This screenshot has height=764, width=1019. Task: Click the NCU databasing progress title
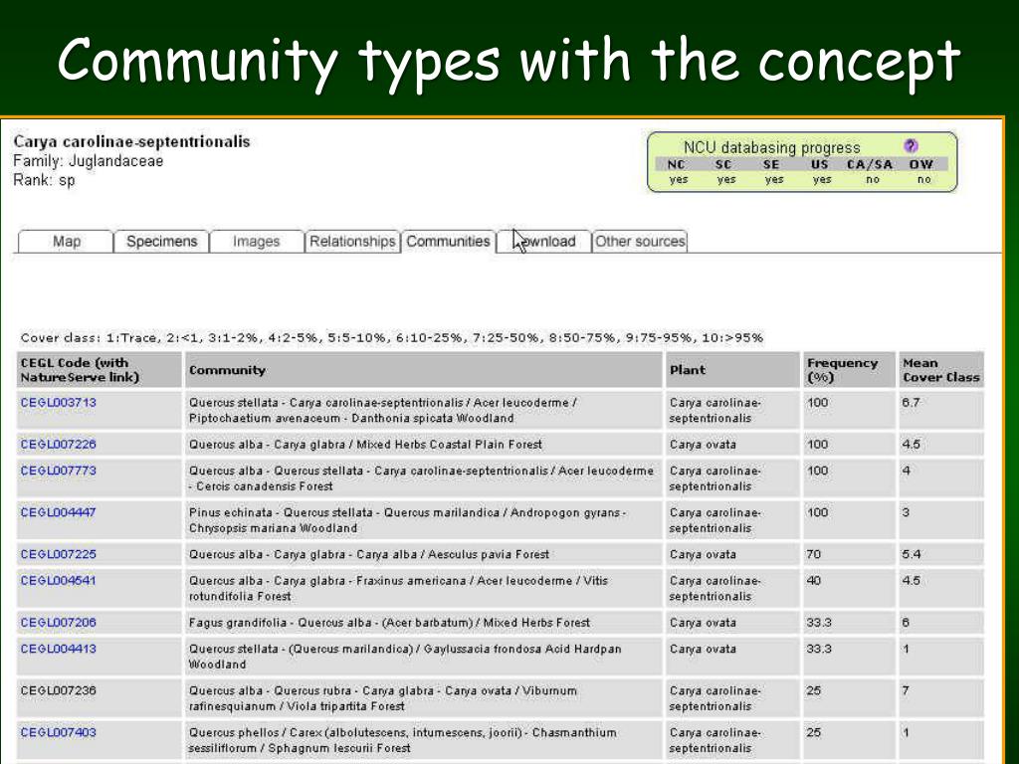pyautogui.click(x=771, y=147)
